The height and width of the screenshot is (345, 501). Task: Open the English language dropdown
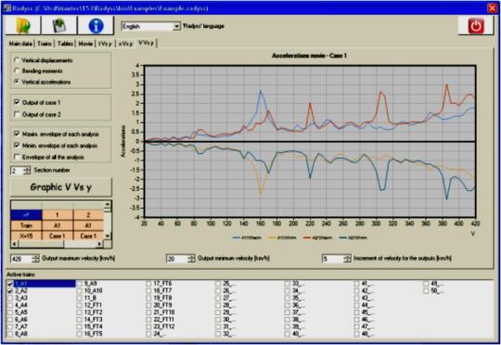pyautogui.click(x=176, y=27)
